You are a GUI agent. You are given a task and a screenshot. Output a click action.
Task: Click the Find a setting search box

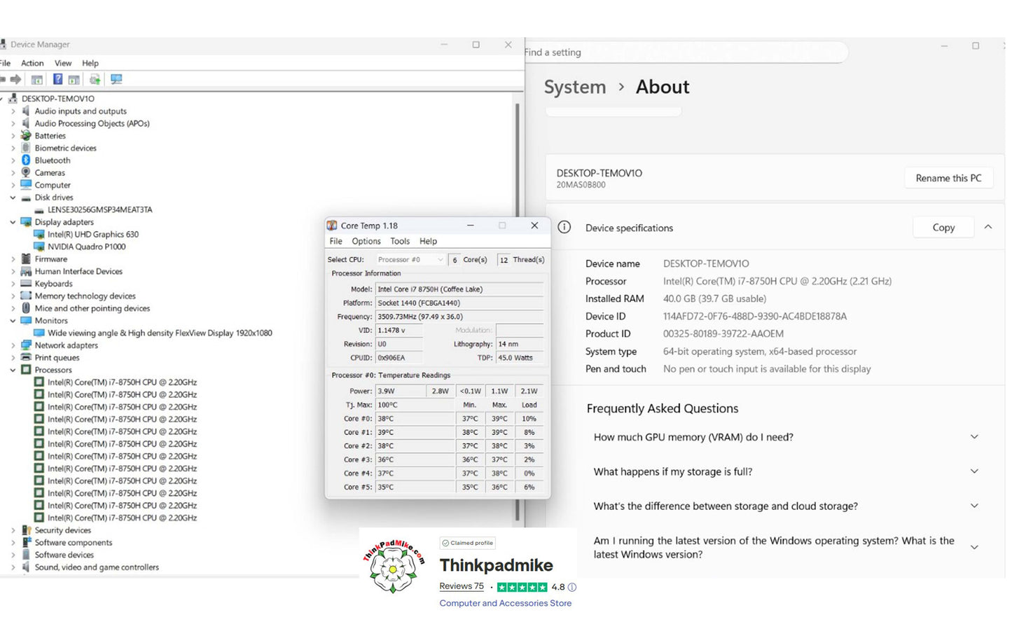coord(686,53)
